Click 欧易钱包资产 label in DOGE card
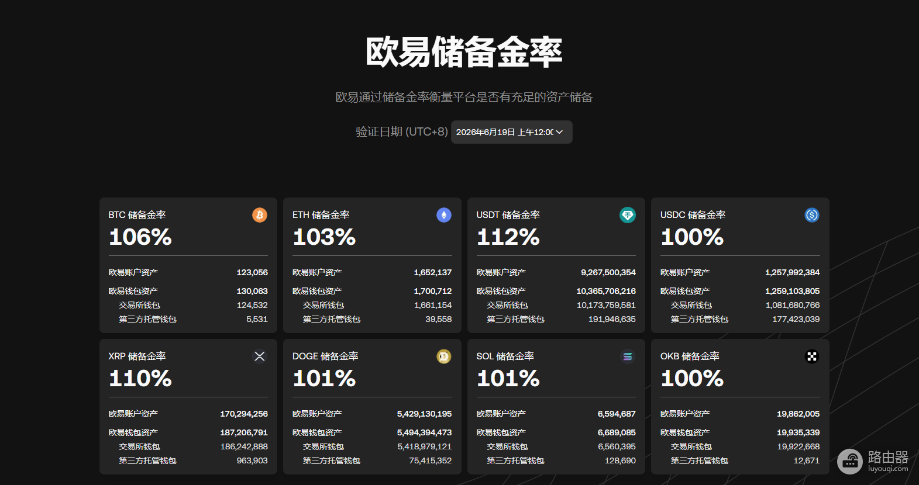The height and width of the screenshot is (485, 919). point(317,432)
